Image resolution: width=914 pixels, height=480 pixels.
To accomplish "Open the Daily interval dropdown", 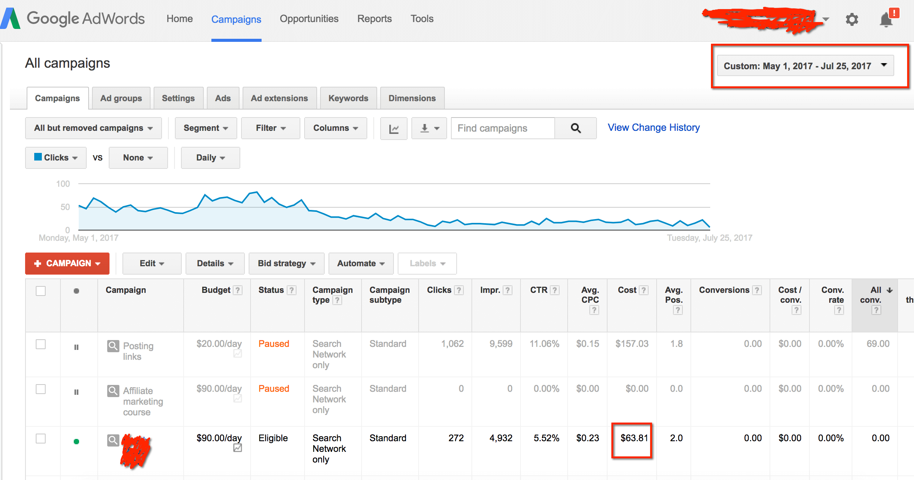I will coord(210,158).
